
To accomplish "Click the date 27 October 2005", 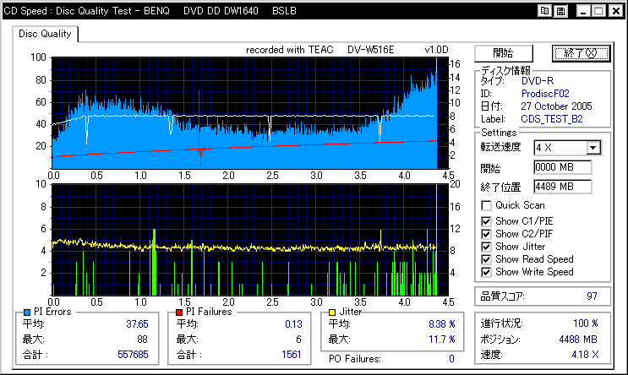I will [x=556, y=106].
